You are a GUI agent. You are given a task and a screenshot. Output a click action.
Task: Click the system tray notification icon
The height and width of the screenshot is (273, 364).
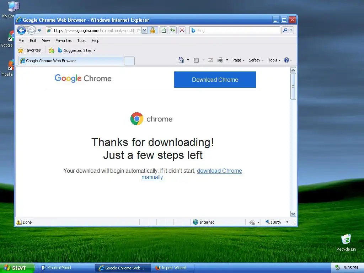point(337,268)
